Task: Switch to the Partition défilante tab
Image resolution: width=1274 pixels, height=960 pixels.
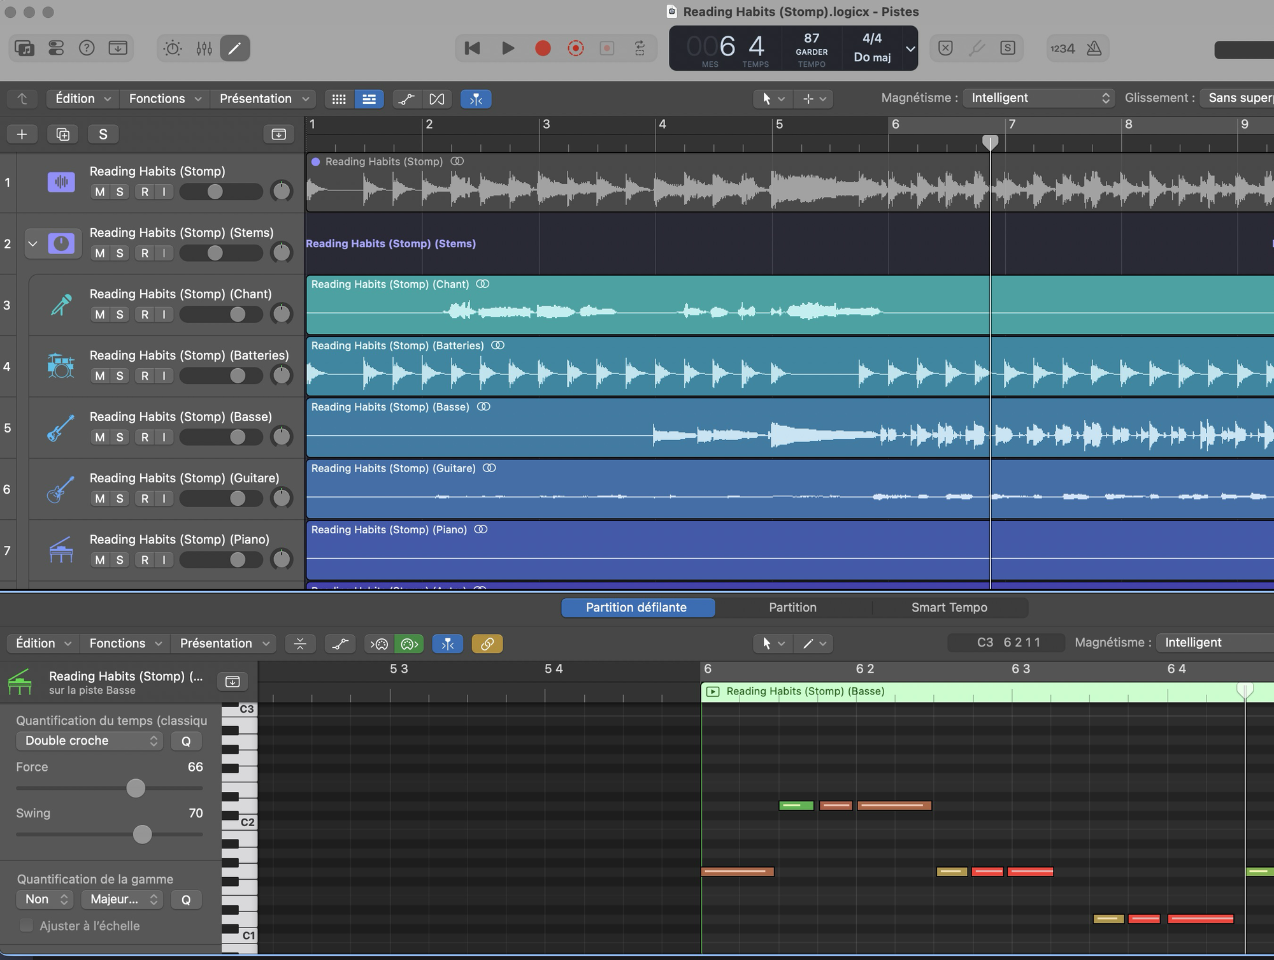Action: tap(638, 608)
